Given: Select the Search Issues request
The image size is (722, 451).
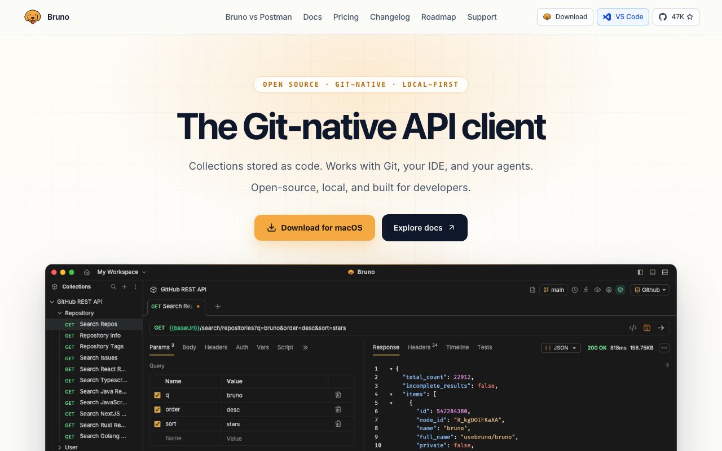Looking at the screenshot, I should 94,358.
